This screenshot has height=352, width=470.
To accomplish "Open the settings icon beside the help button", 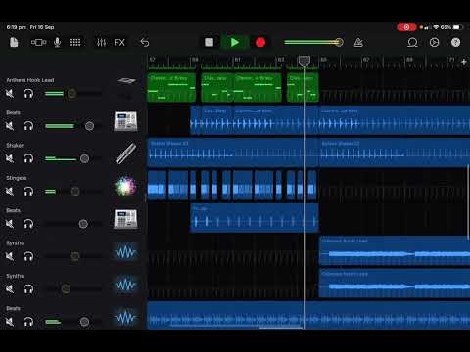I will [434, 42].
